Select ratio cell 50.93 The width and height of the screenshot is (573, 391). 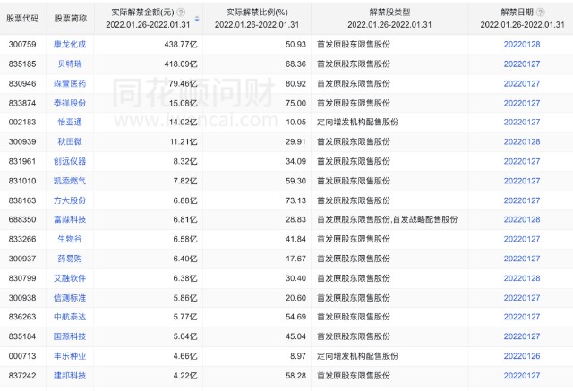[x=295, y=45]
